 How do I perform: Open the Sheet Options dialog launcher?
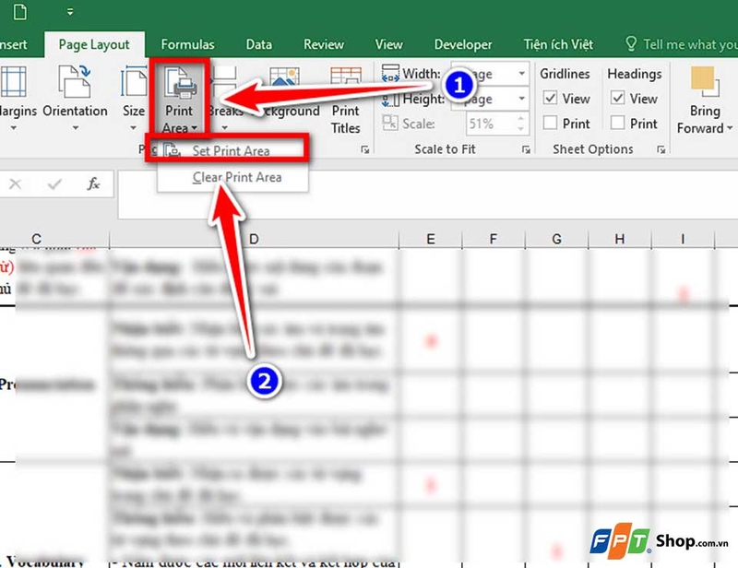(x=661, y=148)
